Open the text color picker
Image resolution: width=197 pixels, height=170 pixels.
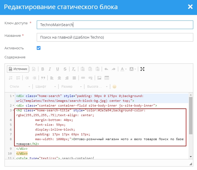[x=123, y=69]
